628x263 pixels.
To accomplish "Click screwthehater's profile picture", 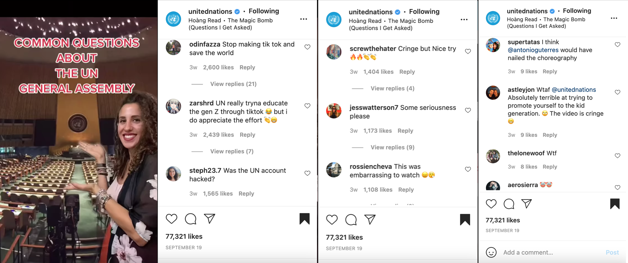I will coord(334,52).
